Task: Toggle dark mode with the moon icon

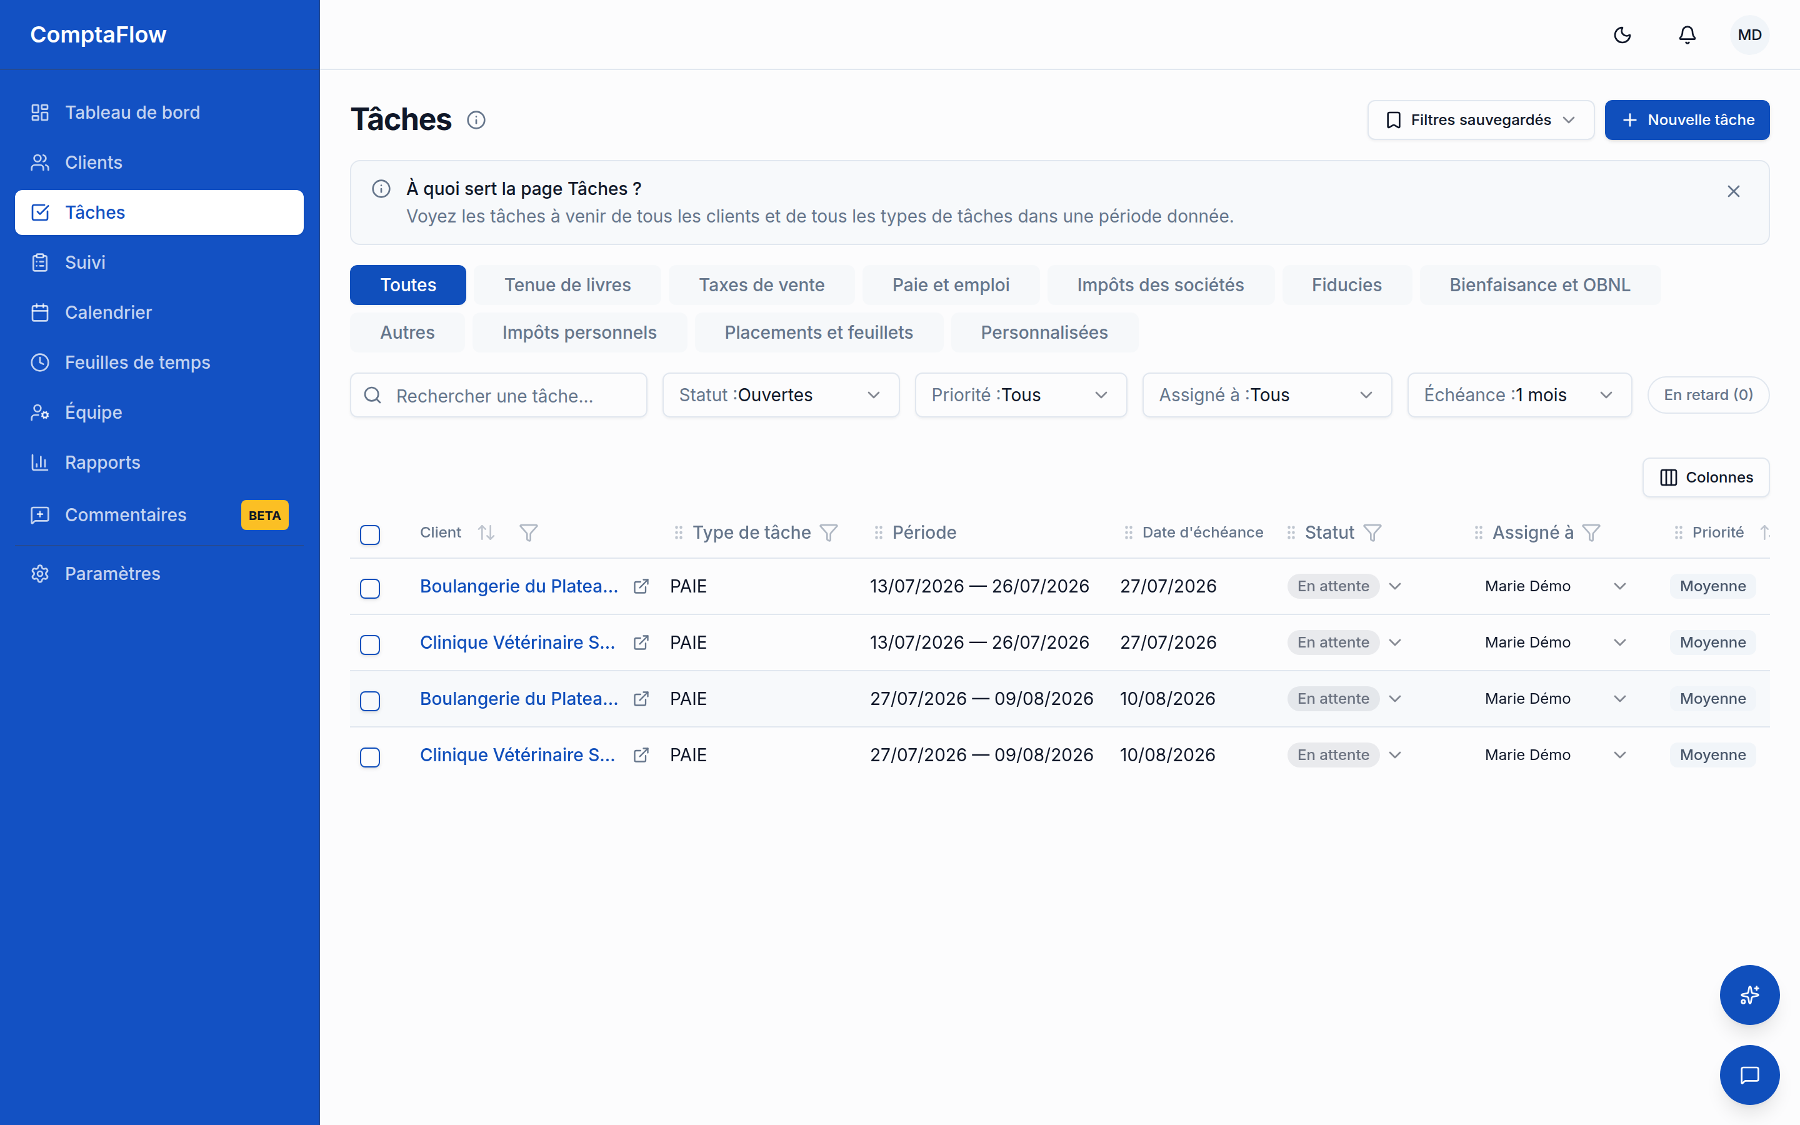Action: pos(1622,35)
